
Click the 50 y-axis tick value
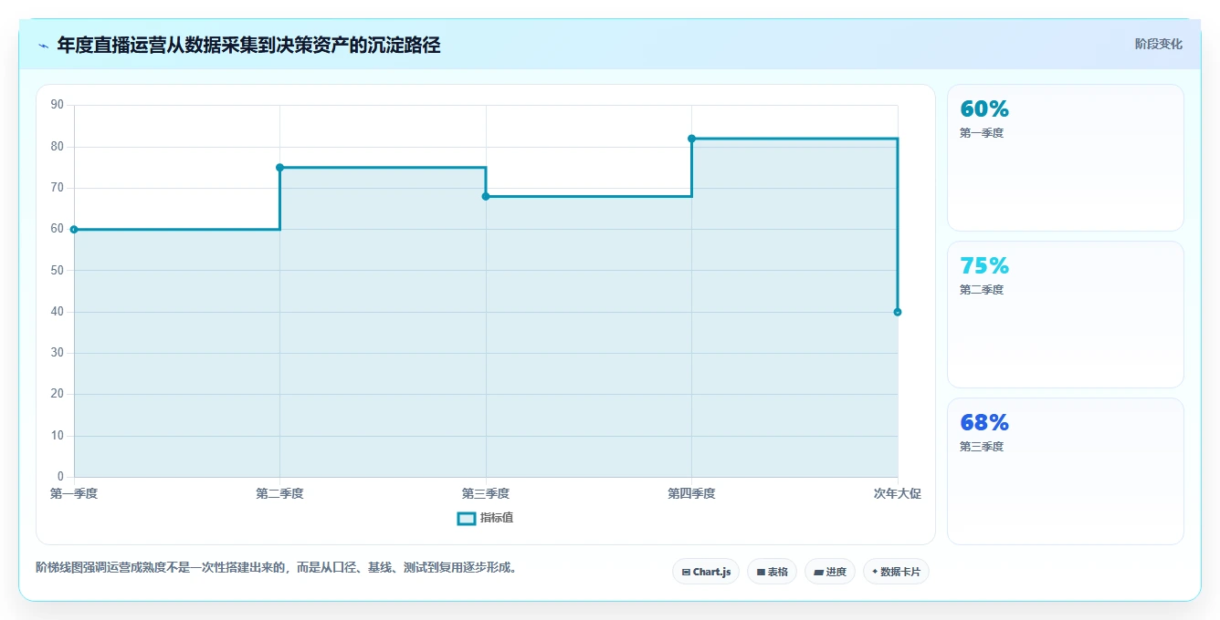(x=58, y=270)
